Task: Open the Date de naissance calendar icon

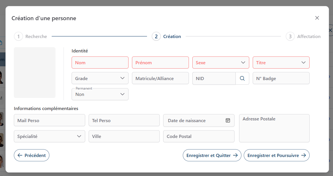Action: [228, 120]
